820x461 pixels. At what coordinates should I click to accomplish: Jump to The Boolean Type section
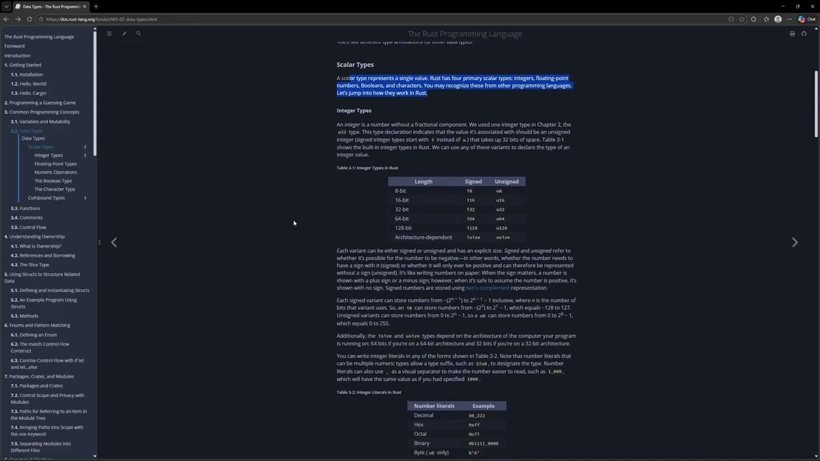(53, 181)
